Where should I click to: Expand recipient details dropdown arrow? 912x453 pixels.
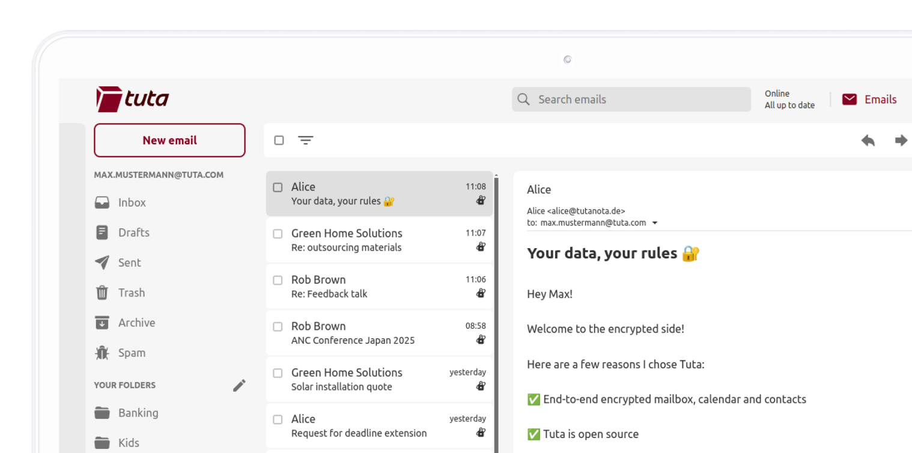click(655, 223)
